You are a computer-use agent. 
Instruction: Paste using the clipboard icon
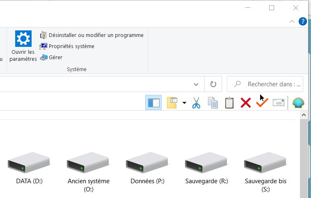click(x=229, y=103)
